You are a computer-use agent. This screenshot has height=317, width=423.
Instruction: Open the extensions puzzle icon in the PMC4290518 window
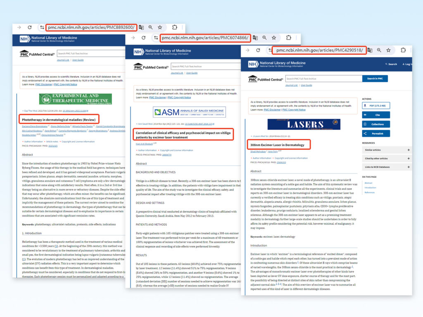[402, 50]
